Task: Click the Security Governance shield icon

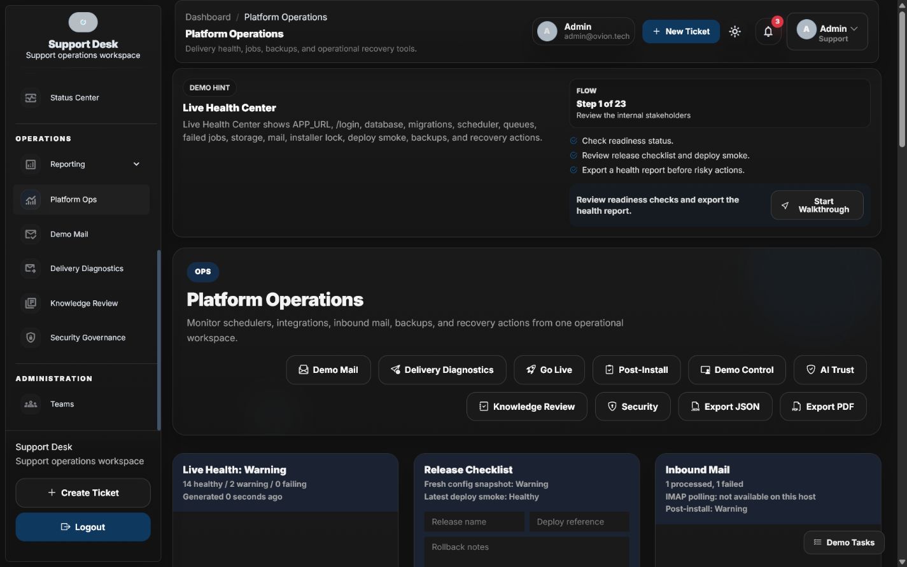Action: click(x=31, y=338)
